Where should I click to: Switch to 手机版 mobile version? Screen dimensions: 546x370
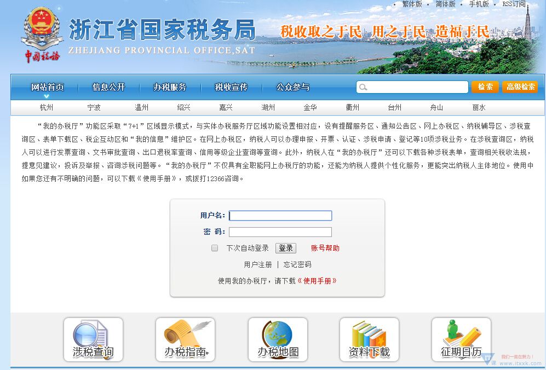click(479, 4)
